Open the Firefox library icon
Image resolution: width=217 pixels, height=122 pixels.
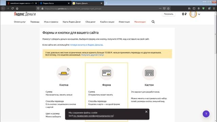click(189, 8)
